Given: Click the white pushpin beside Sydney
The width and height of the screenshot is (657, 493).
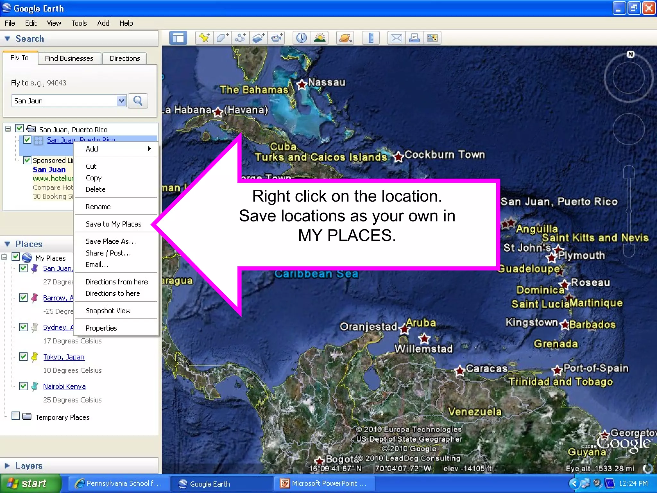Looking at the screenshot, I should (35, 327).
